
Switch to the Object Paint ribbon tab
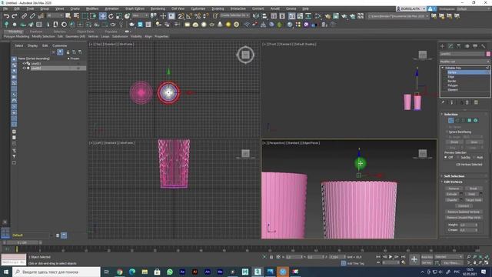tap(85, 32)
